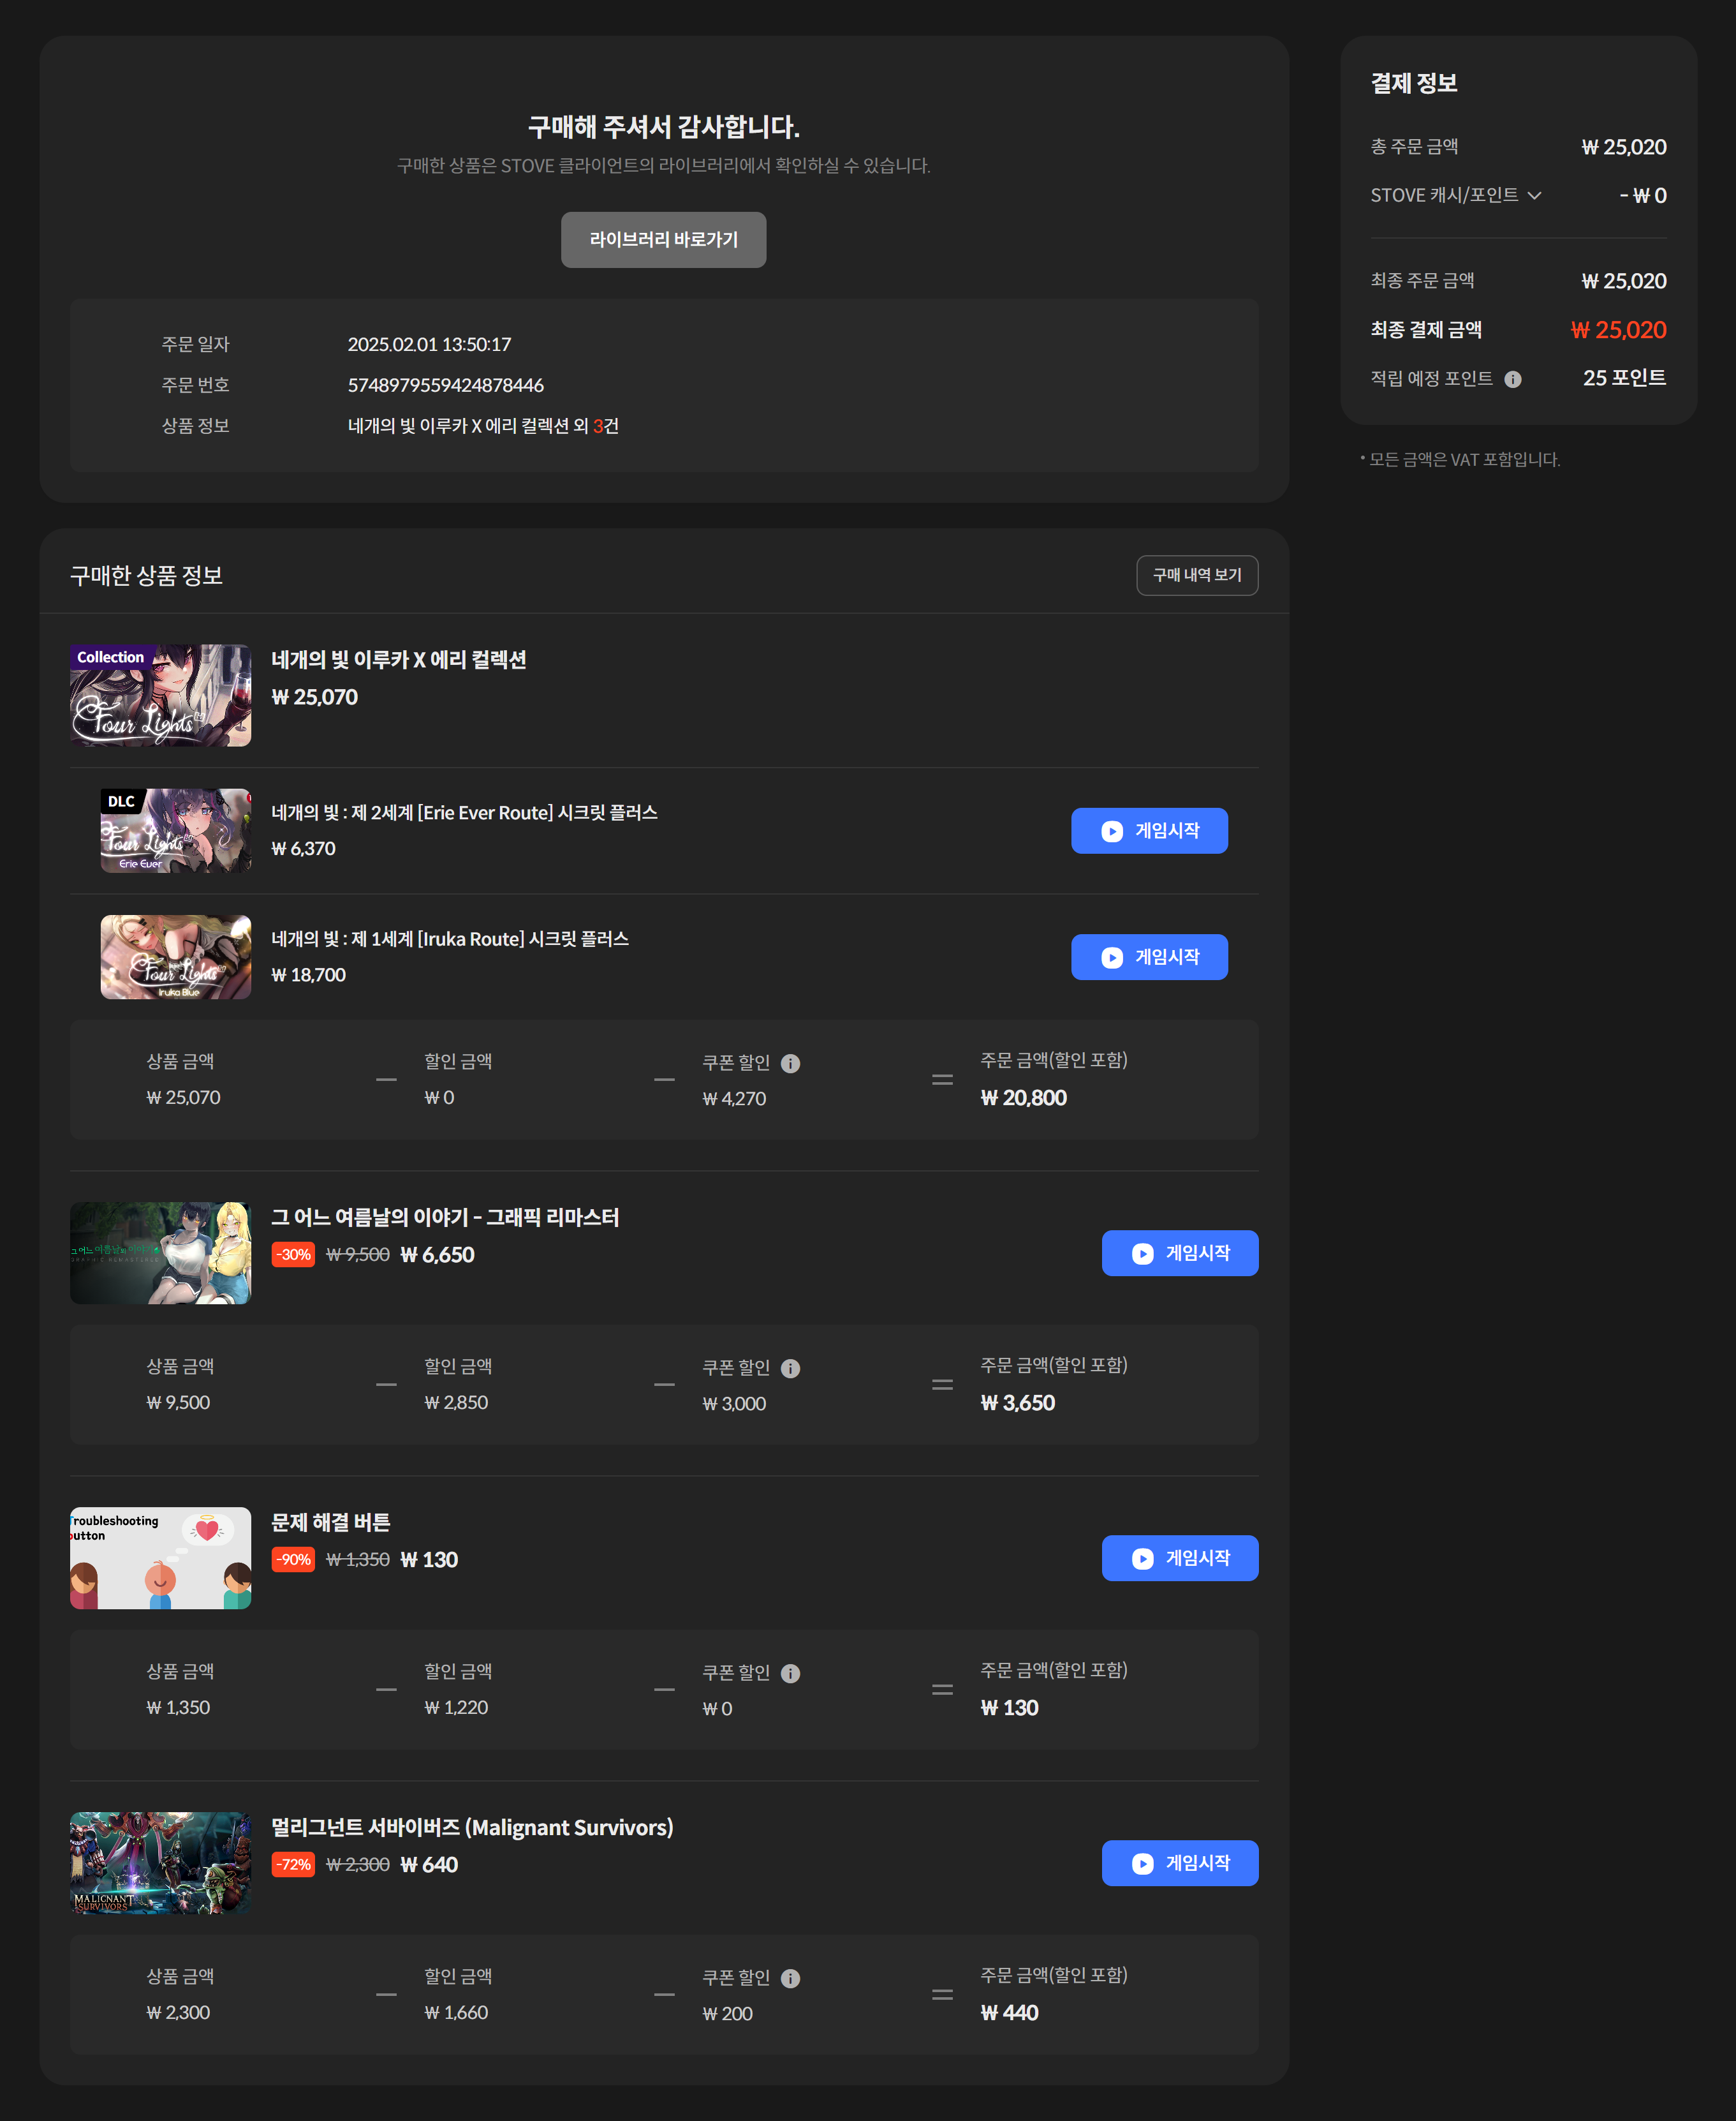
Task: Click info icon next to 적립 예정 포인트
Action: (x=1512, y=379)
